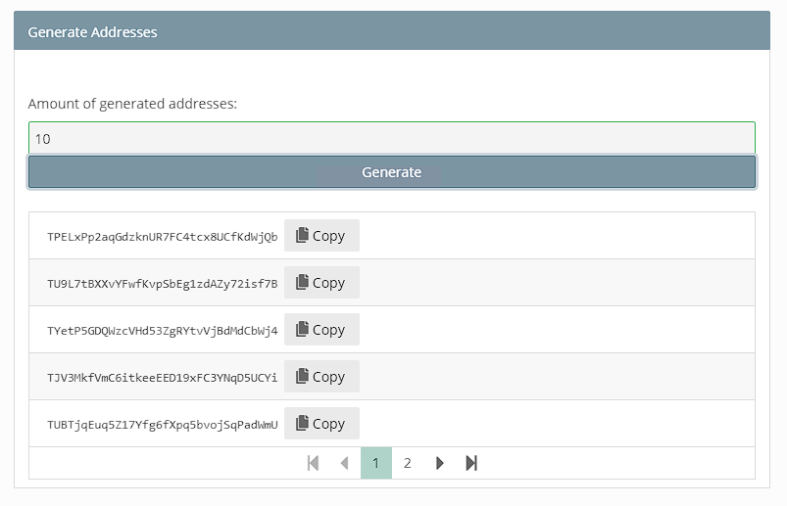Select address text TUBTjqEuq5Z17Yfg6fXpq5bvojSqPadWmU
This screenshot has width=787, height=506.
pyautogui.click(x=162, y=425)
